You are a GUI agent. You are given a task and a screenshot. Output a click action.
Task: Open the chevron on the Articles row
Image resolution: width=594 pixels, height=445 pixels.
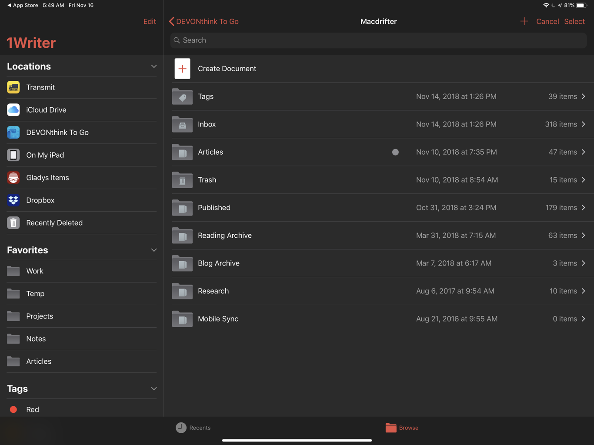[584, 152]
